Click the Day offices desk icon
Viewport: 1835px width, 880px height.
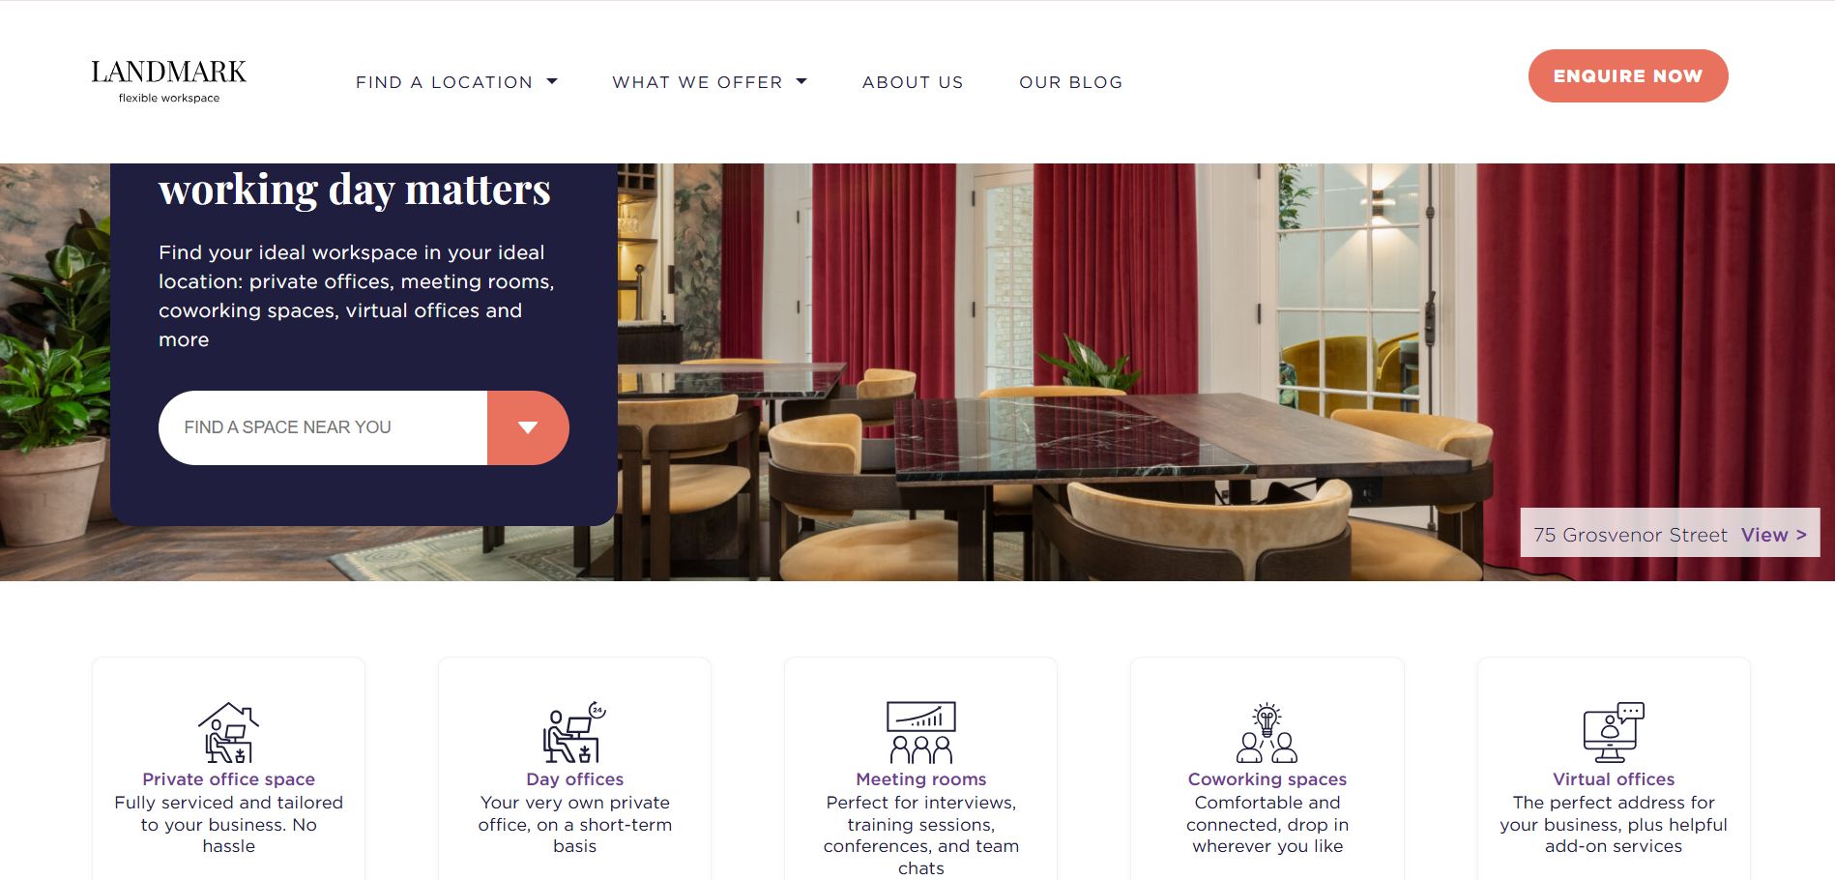click(574, 732)
